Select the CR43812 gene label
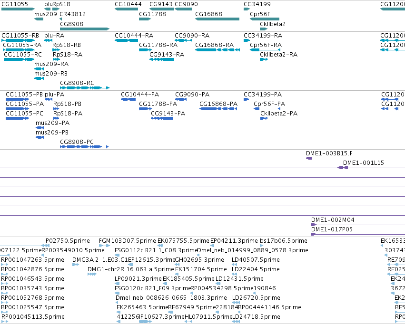 tap(73, 14)
